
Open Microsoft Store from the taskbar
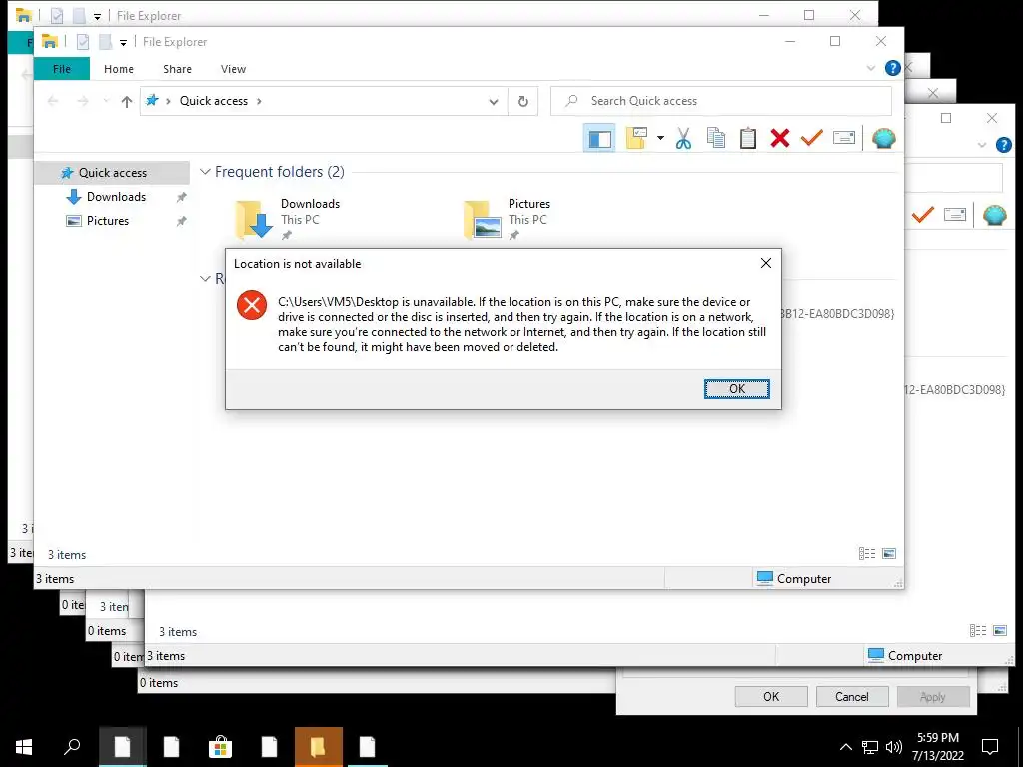(220, 747)
